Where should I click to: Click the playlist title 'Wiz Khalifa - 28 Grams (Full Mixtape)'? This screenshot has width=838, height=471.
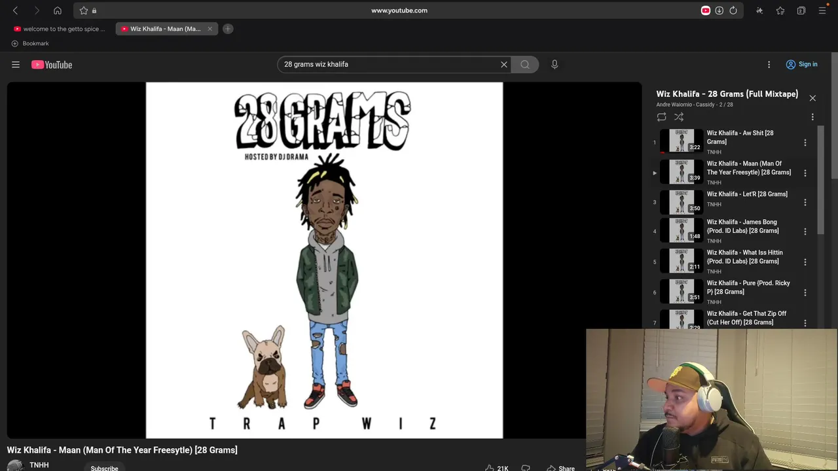(x=727, y=94)
